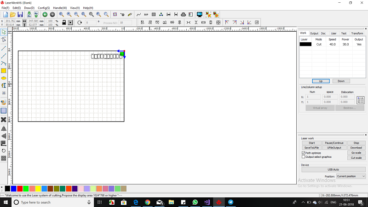Click the New file icon

click(6, 15)
